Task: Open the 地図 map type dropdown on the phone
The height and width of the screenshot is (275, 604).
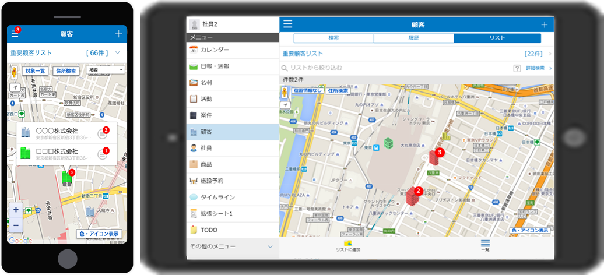Action: coord(106,70)
